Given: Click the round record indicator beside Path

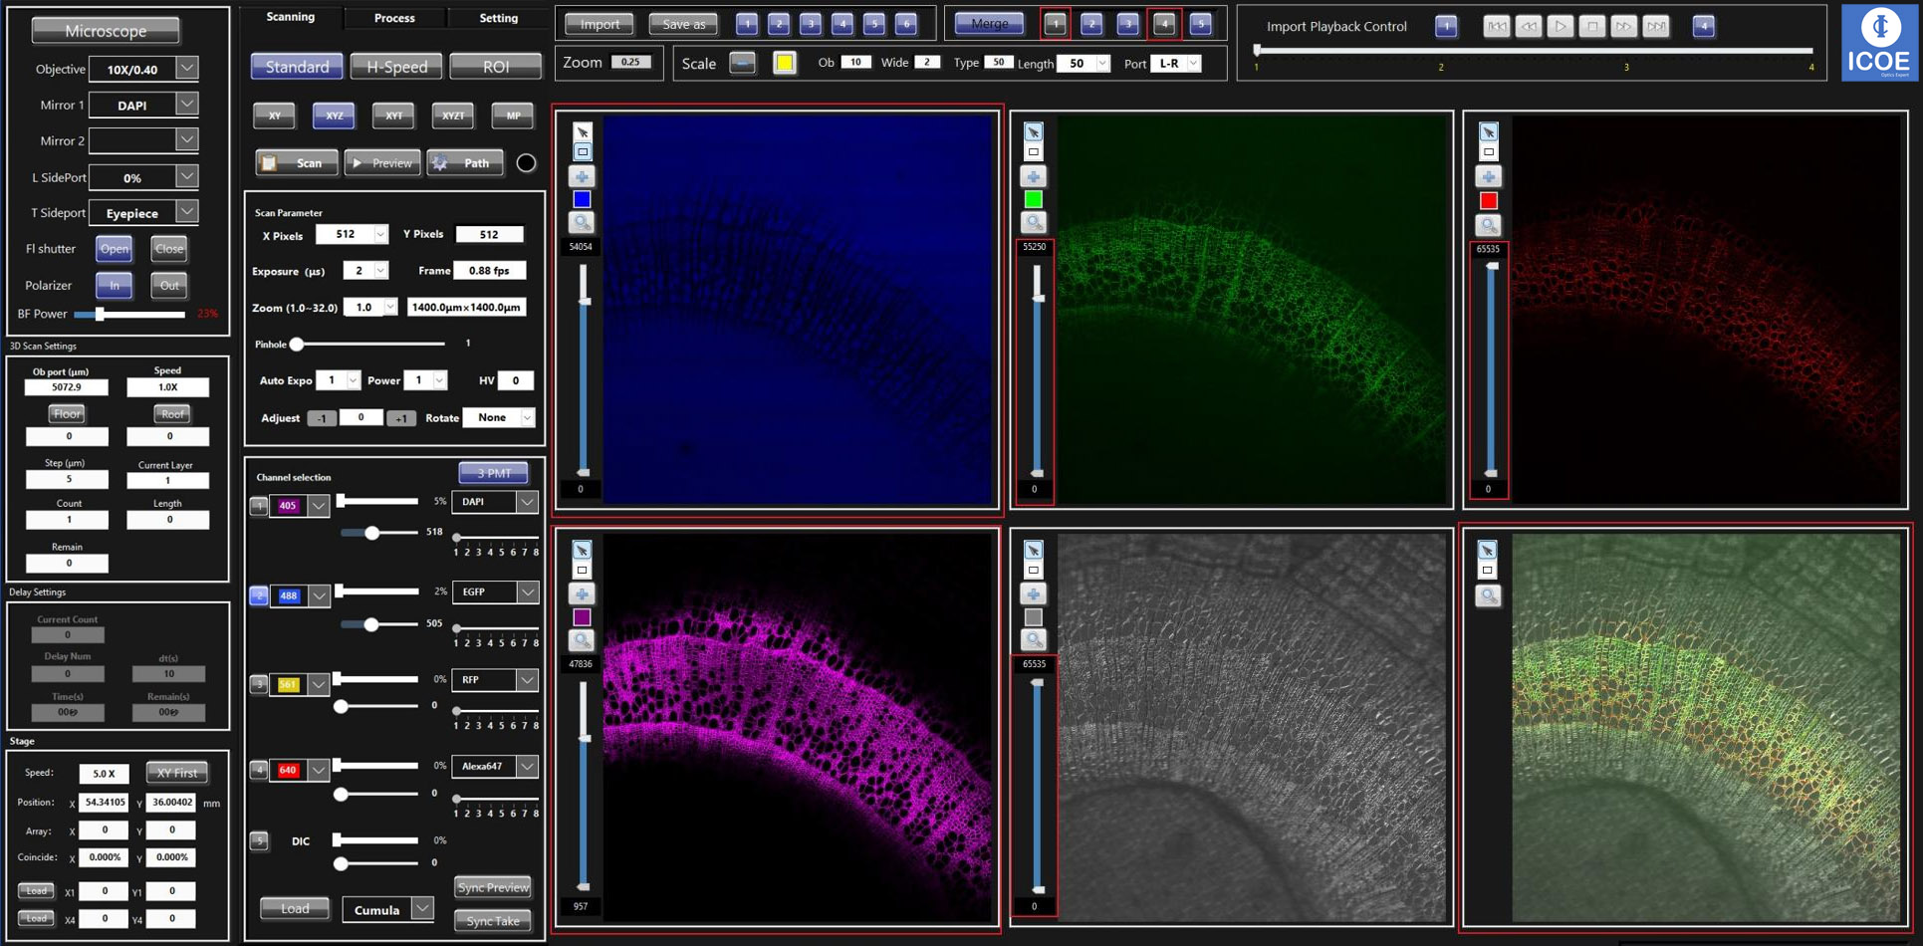Looking at the screenshot, I should (x=526, y=163).
